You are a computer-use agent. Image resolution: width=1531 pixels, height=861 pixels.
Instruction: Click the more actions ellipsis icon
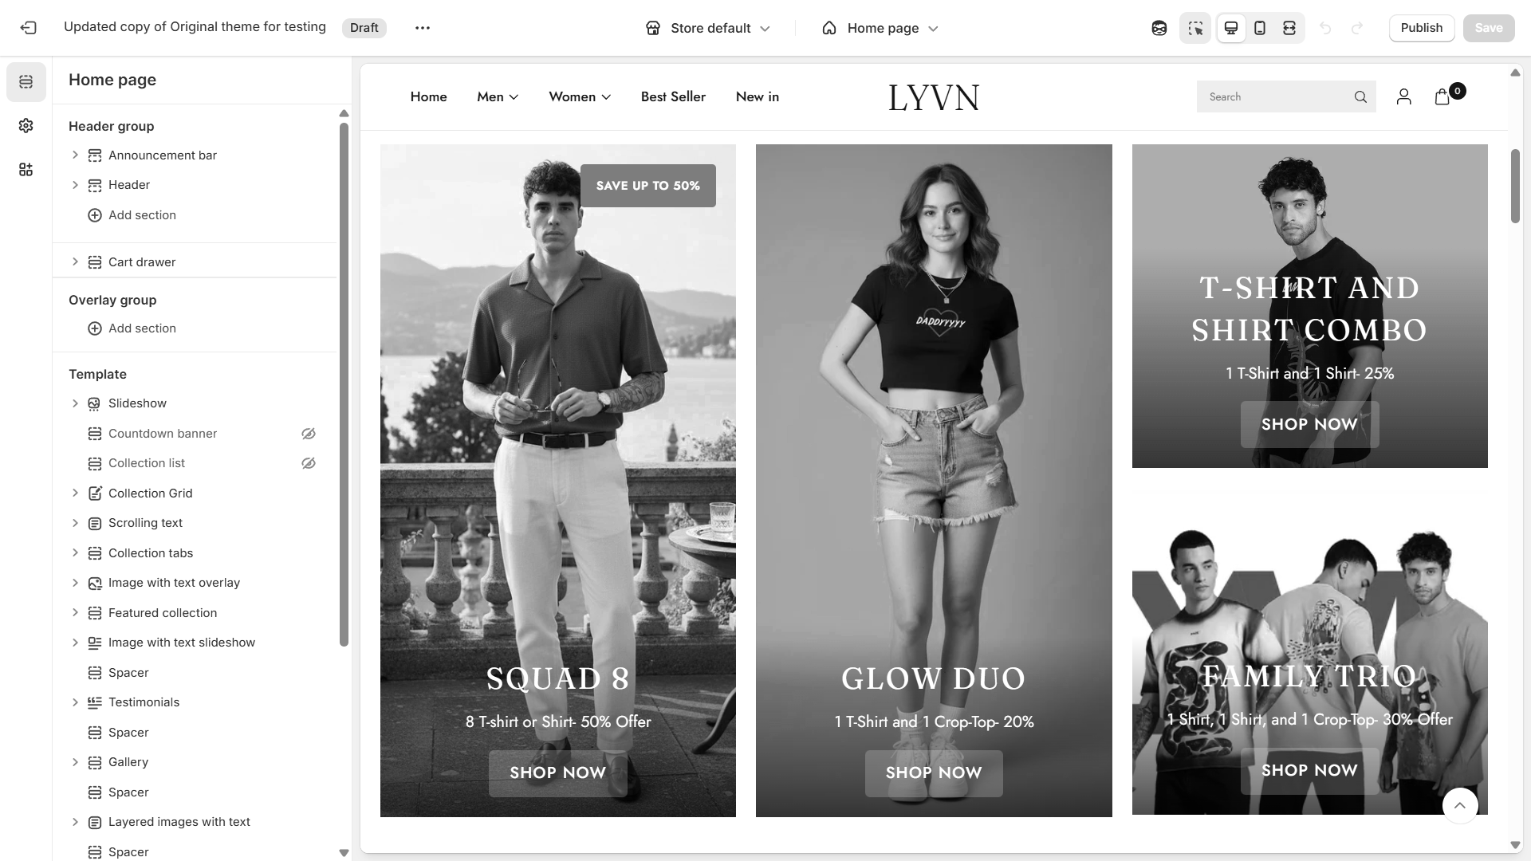point(423,28)
